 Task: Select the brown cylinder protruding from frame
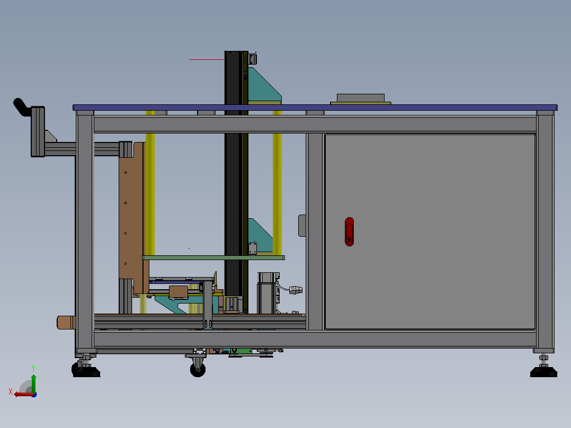[x=66, y=323]
